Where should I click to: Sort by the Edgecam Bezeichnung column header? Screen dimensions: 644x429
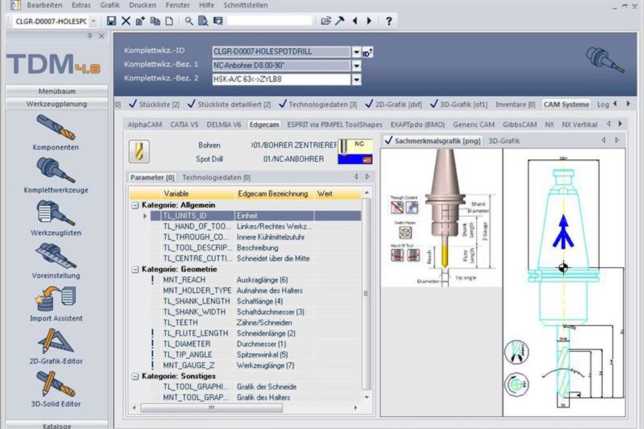click(x=273, y=194)
